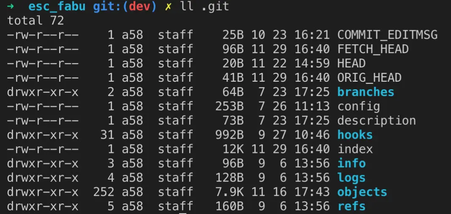
Task: Select the esc_fabu directory name in the prompt
Action: (x=57, y=7)
